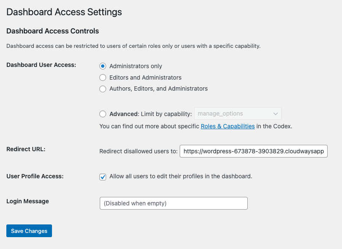Click the Dashboard Access Settings page title
This screenshot has height=249, width=342.
64,12
